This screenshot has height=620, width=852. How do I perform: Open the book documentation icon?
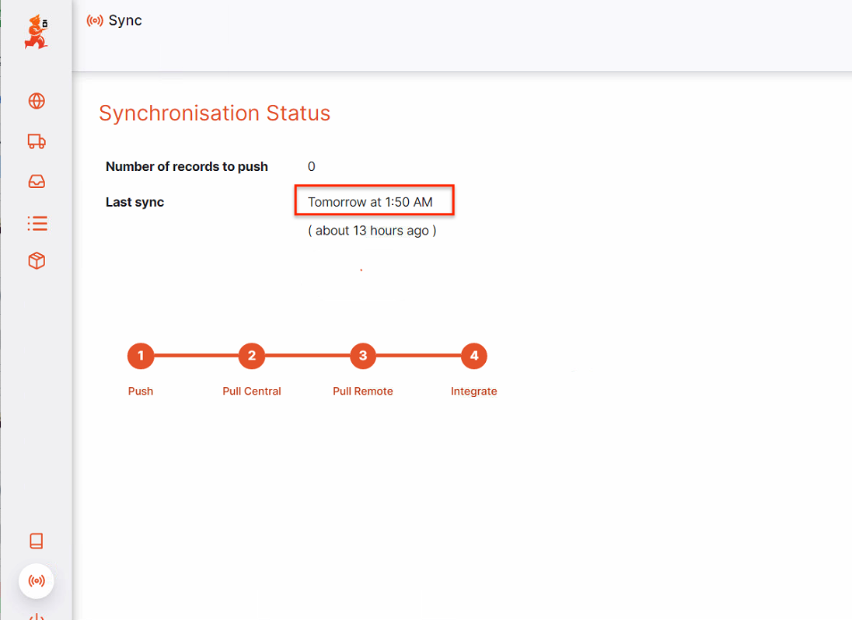coord(37,541)
